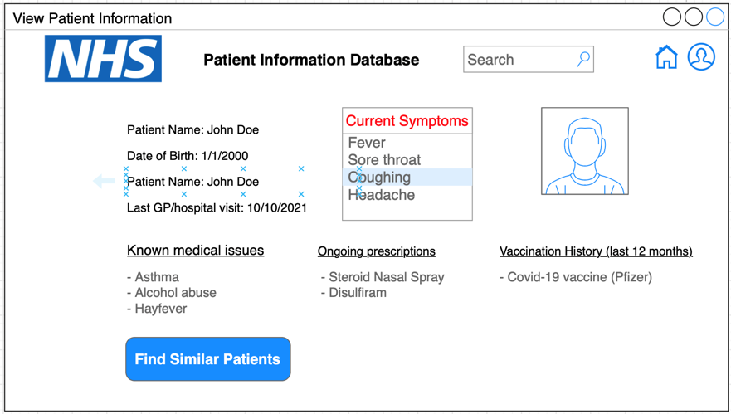This screenshot has height=414, width=731.
Task: Select Fever in Current Symptoms list
Action: (367, 143)
